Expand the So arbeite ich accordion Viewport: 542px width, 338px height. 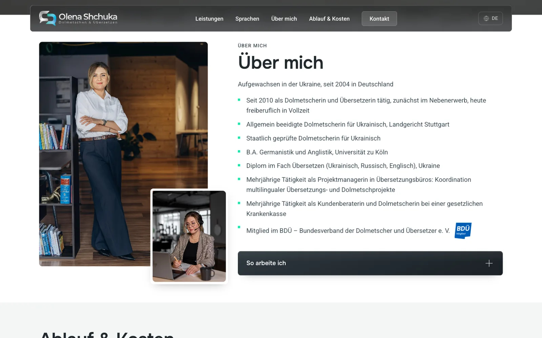click(370, 263)
